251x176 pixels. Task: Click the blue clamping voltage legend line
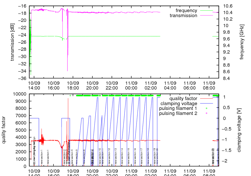pyautogui.click(x=206, y=104)
